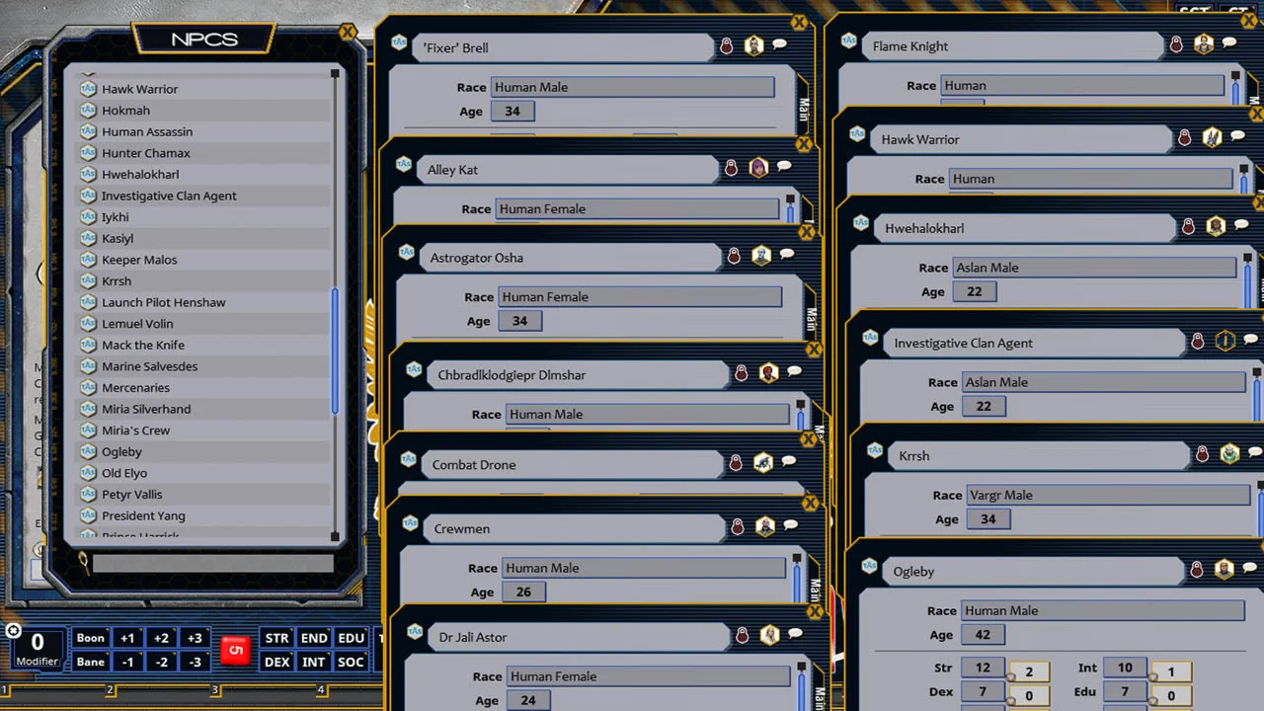Click the token portrait on 'Fixer' Brell sheet
The image size is (1264, 711).
click(753, 45)
